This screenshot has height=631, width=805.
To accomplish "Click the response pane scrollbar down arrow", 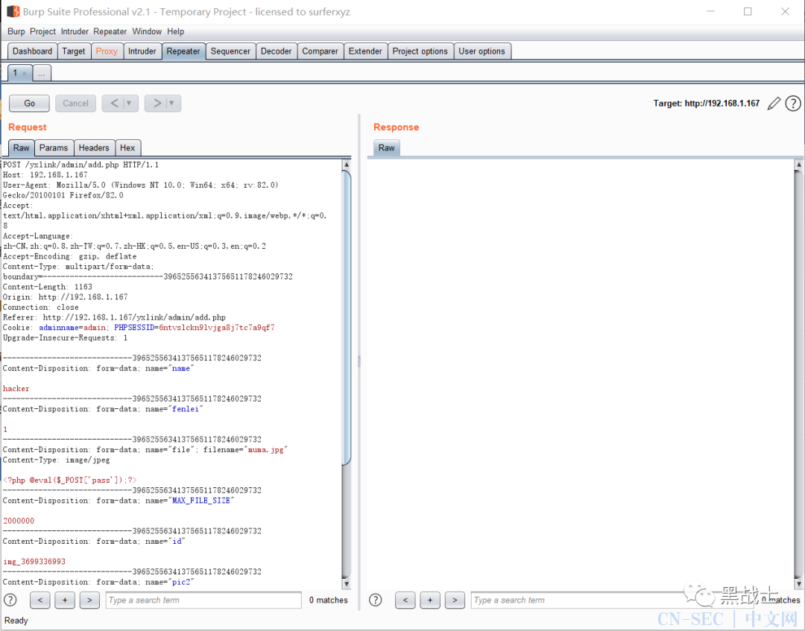I will coord(798,584).
